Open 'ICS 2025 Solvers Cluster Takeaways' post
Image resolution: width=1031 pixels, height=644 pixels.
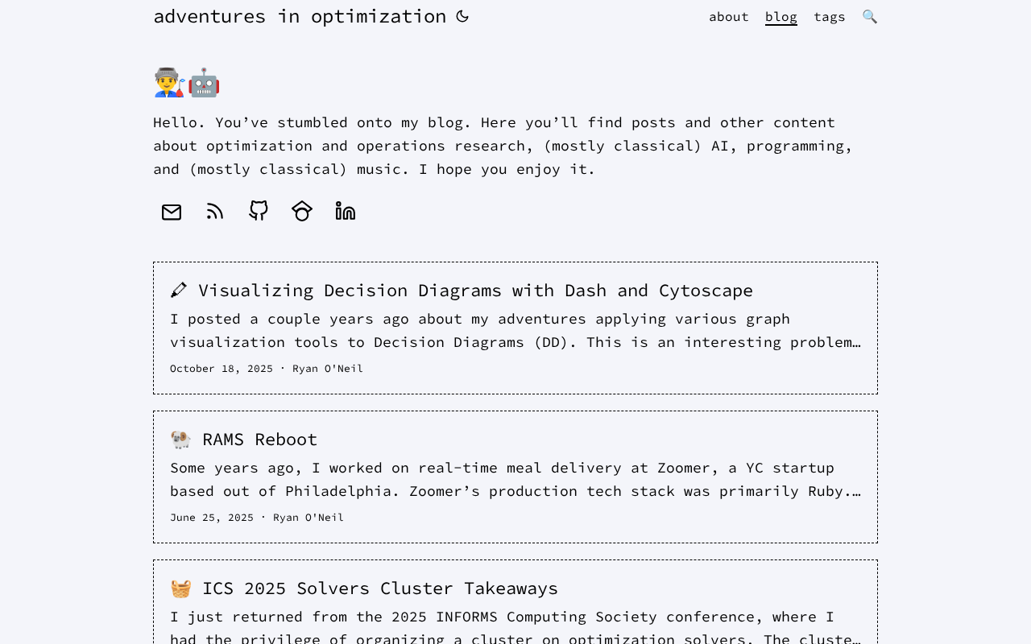(379, 588)
